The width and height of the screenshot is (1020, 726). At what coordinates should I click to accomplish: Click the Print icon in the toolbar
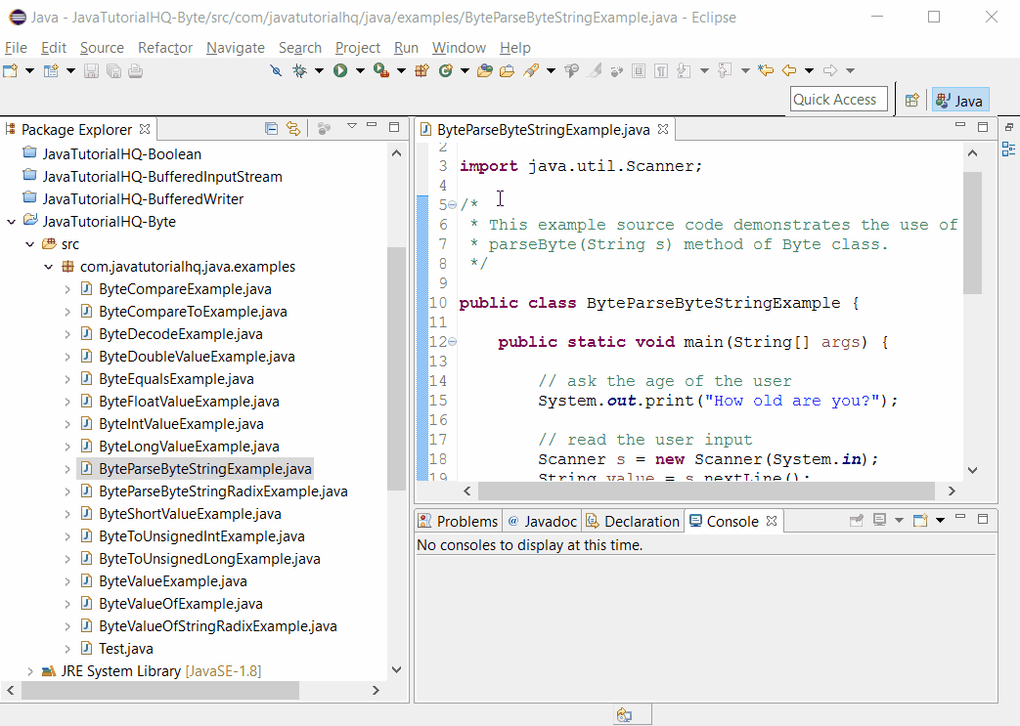pos(132,69)
